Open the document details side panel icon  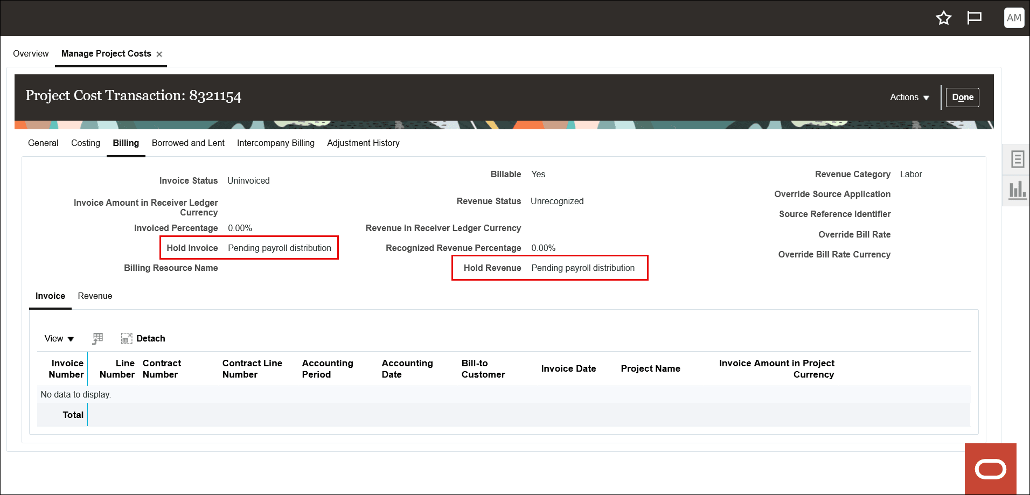pyautogui.click(x=1017, y=159)
